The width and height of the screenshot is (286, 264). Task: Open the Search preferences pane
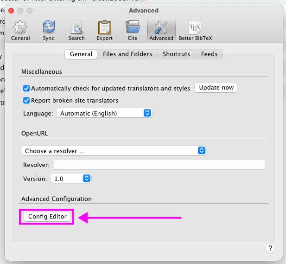[x=76, y=31]
